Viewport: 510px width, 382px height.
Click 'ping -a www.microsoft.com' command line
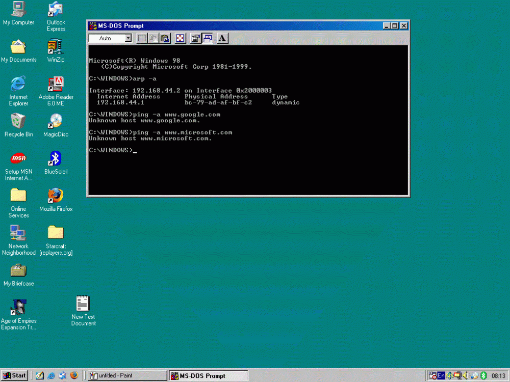pos(161,132)
